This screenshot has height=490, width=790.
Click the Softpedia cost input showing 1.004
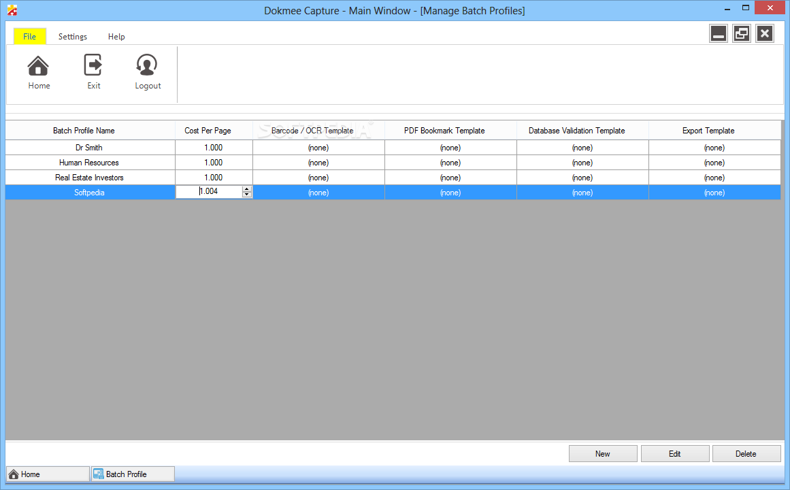click(x=209, y=191)
